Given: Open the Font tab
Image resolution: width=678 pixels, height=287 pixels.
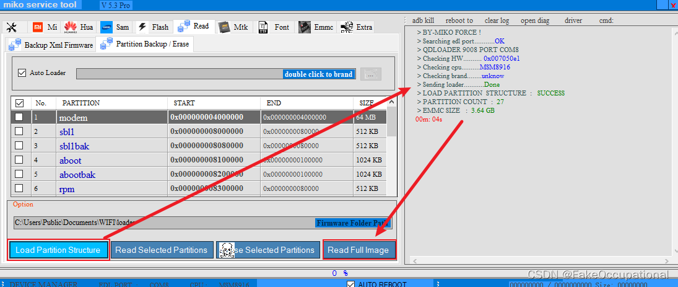Looking at the screenshot, I should 274,27.
